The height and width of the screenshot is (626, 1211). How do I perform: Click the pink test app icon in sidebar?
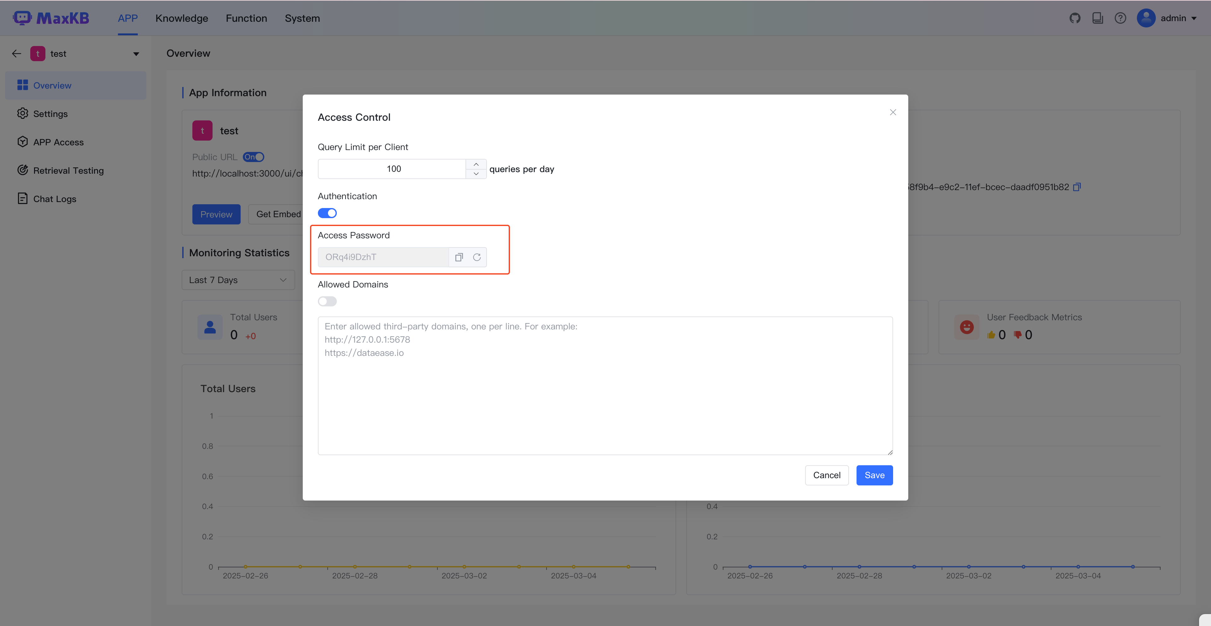tap(38, 54)
